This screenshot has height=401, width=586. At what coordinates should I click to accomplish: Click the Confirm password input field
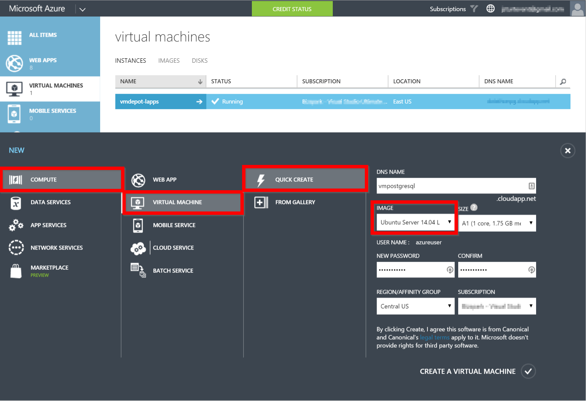point(497,270)
